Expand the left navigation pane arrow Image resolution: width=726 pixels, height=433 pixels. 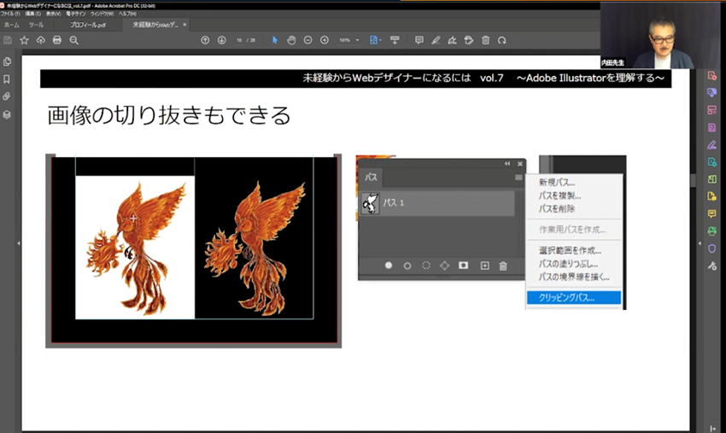pos(19,243)
